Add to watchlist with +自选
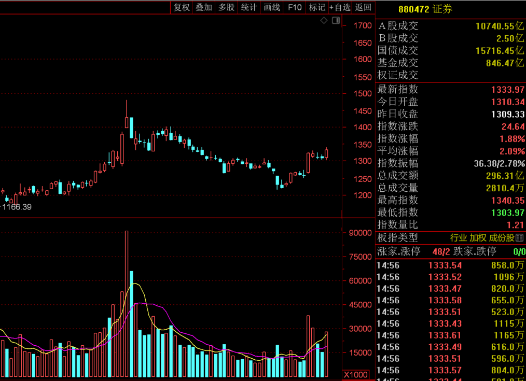 tap(339, 7)
